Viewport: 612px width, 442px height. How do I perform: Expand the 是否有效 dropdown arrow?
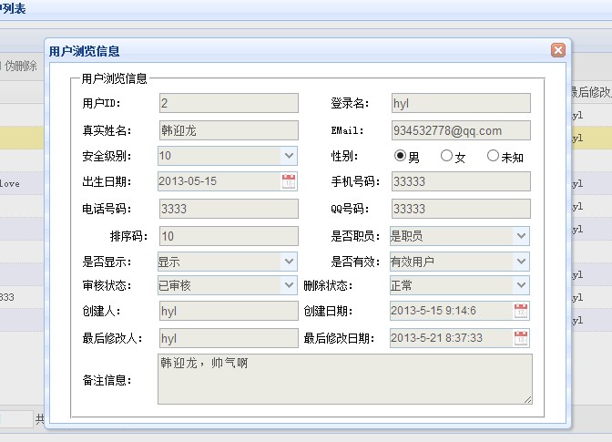521,262
